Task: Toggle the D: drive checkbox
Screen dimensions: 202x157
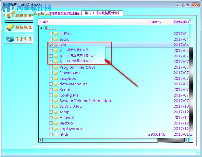Action: (46, 28)
